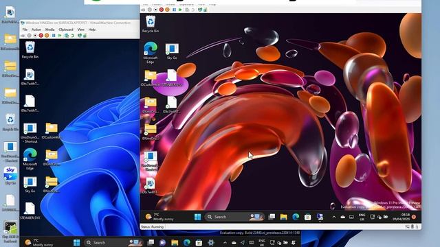The width and height of the screenshot is (440, 247).
Task: Select Sky Go icon on host desktop
Action: 10,176
